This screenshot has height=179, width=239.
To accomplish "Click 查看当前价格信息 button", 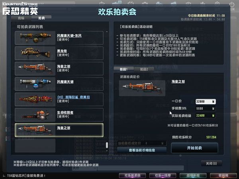I will point(142,150).
